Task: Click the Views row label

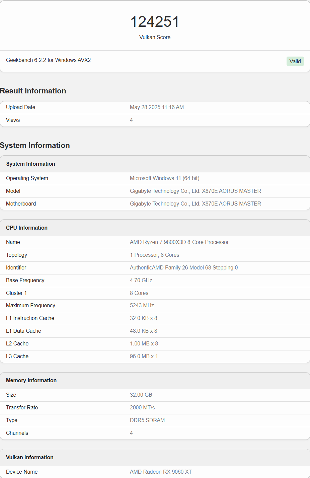Action: click(x=13, y=120)
